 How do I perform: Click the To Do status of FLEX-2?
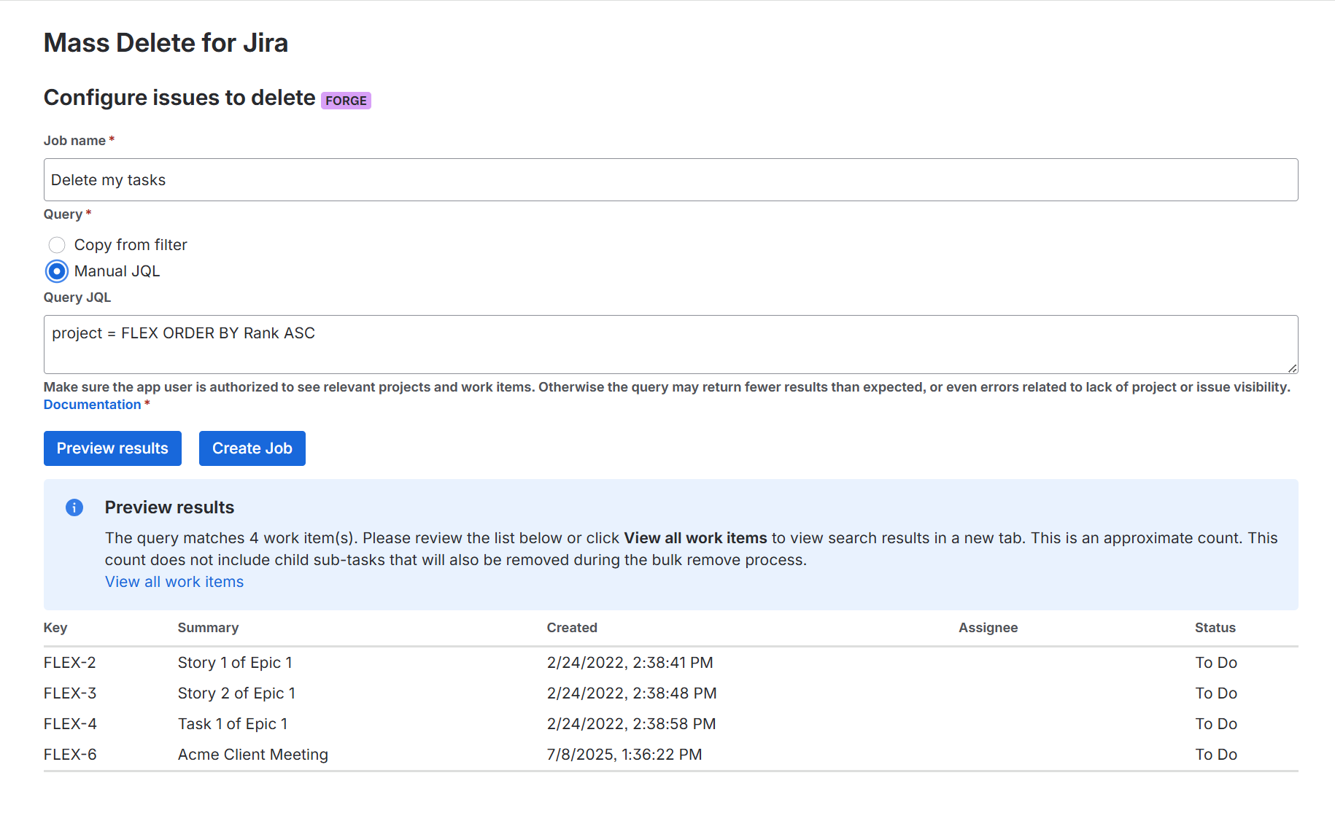point(1216,663)
